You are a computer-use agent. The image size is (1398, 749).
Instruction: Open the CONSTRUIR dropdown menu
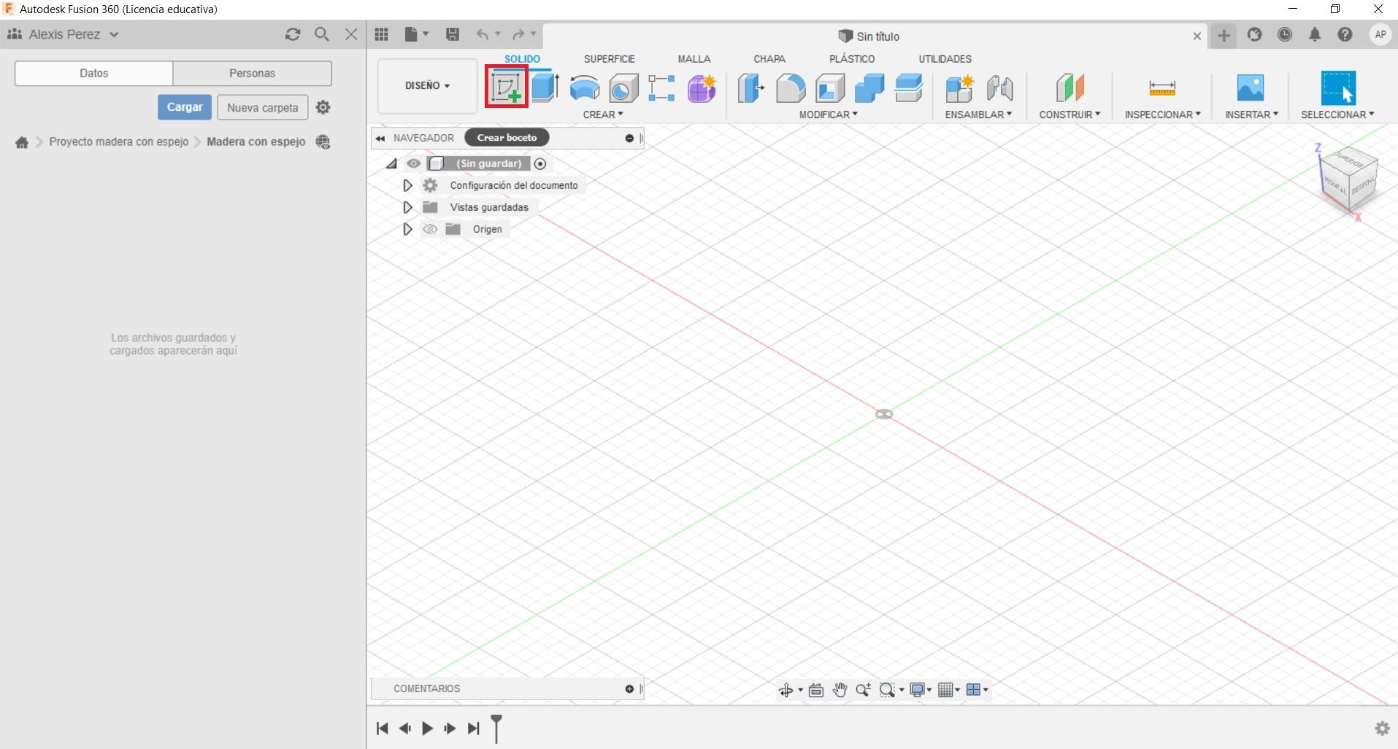(x=1069, y=115)
